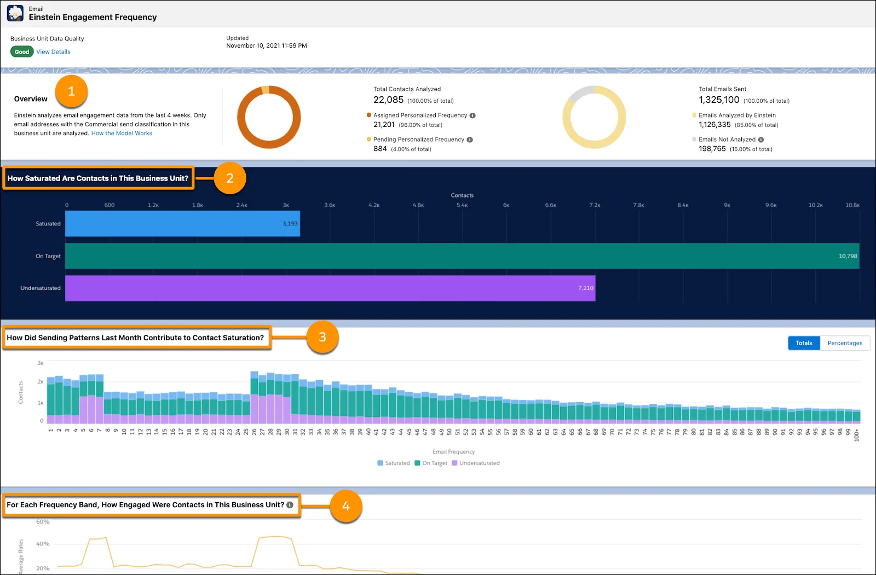This screenshot has height=575, width=876.
Task: Open How the Model Works link
Action: click(122, 133)
